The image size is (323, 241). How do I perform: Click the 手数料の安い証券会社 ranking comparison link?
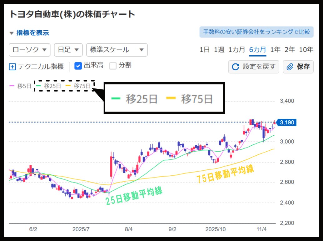256,32
